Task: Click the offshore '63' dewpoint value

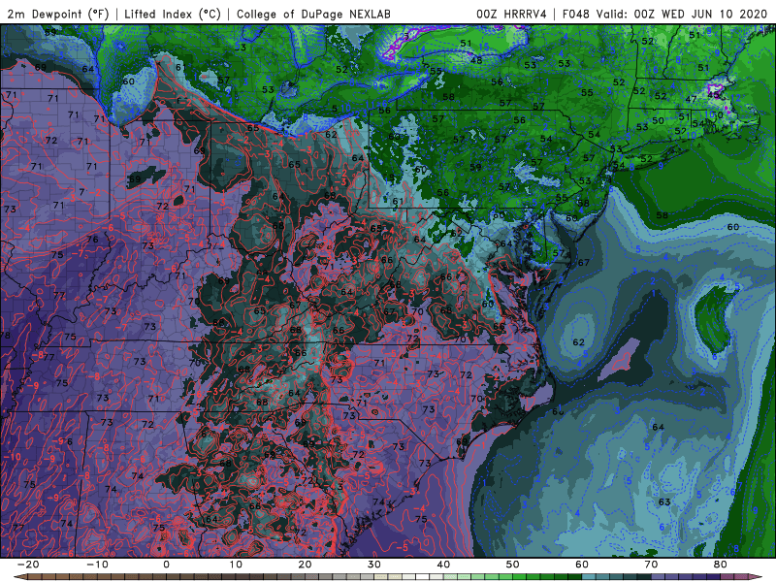Action: [x=664, y=501]
